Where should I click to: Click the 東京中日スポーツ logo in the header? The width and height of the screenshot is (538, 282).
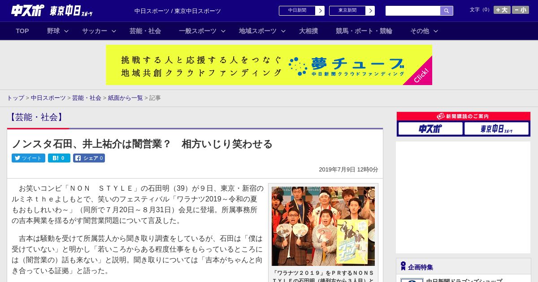pos(71,11)
